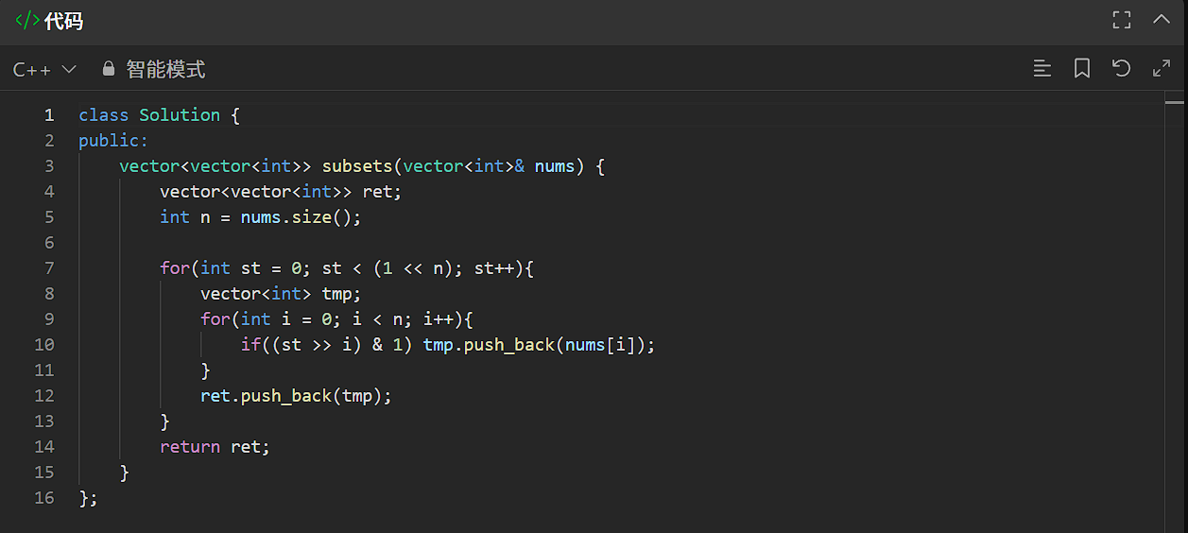Click the 'ret.push_back(tmp);' line
This screenshot has width=1188, height=533.
(296, 396)
